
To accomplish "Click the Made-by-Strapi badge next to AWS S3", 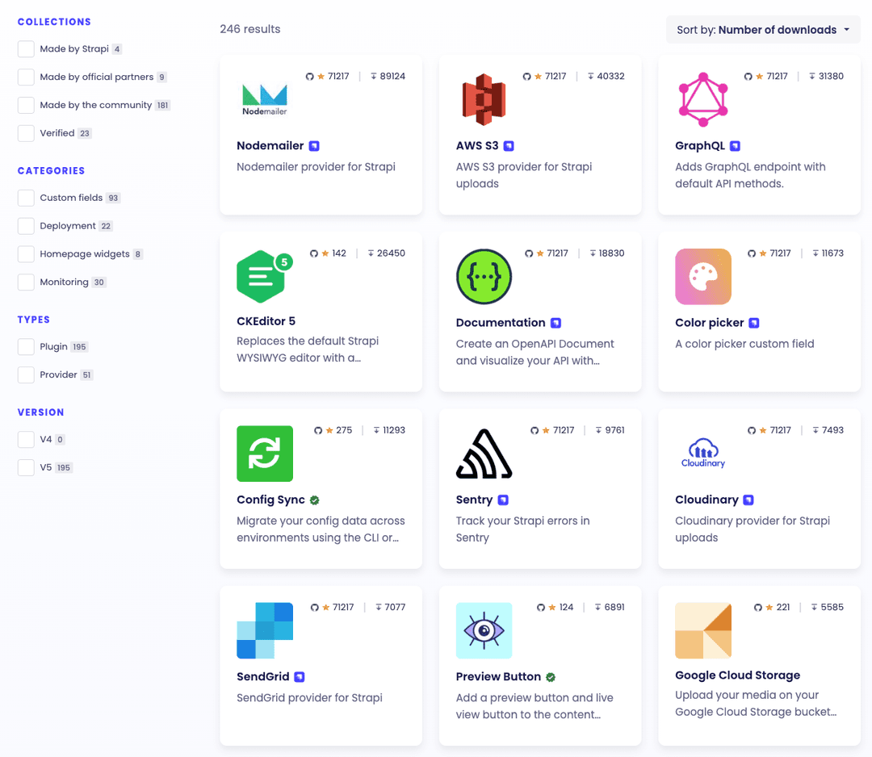I will tap(509, 145).
